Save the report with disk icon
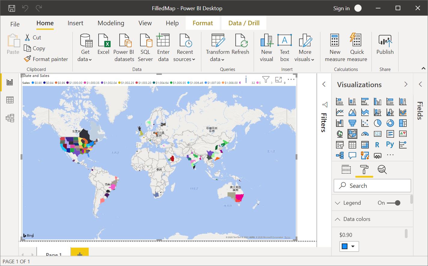The height and width of the screenshot is (266, 428). [11, 8]
